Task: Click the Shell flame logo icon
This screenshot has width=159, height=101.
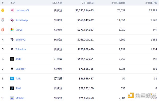Action: tap(12, 88)
